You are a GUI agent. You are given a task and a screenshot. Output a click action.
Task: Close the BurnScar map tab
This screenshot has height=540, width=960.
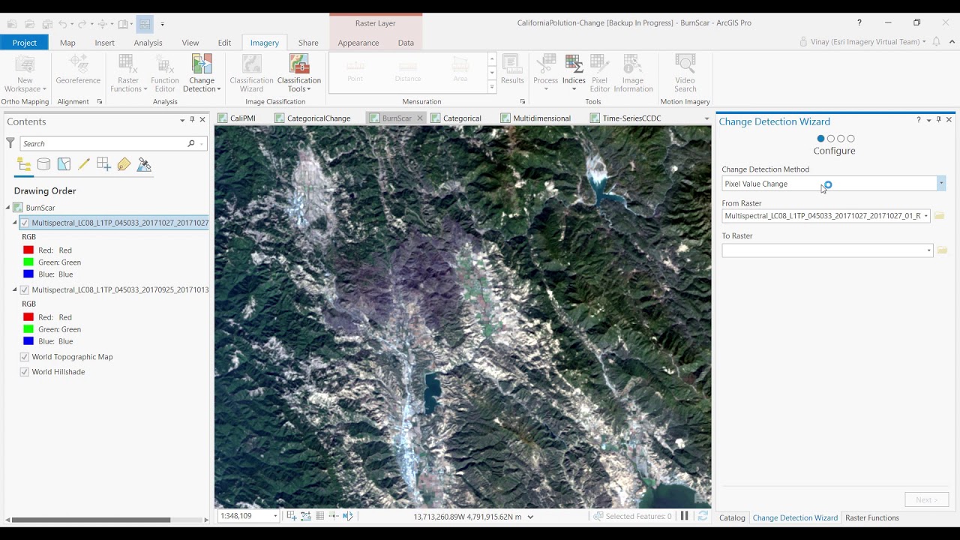click(420, 118)
